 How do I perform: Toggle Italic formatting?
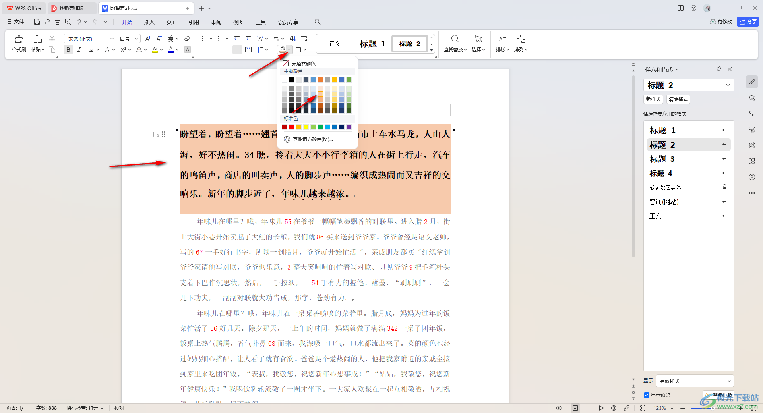79,50
